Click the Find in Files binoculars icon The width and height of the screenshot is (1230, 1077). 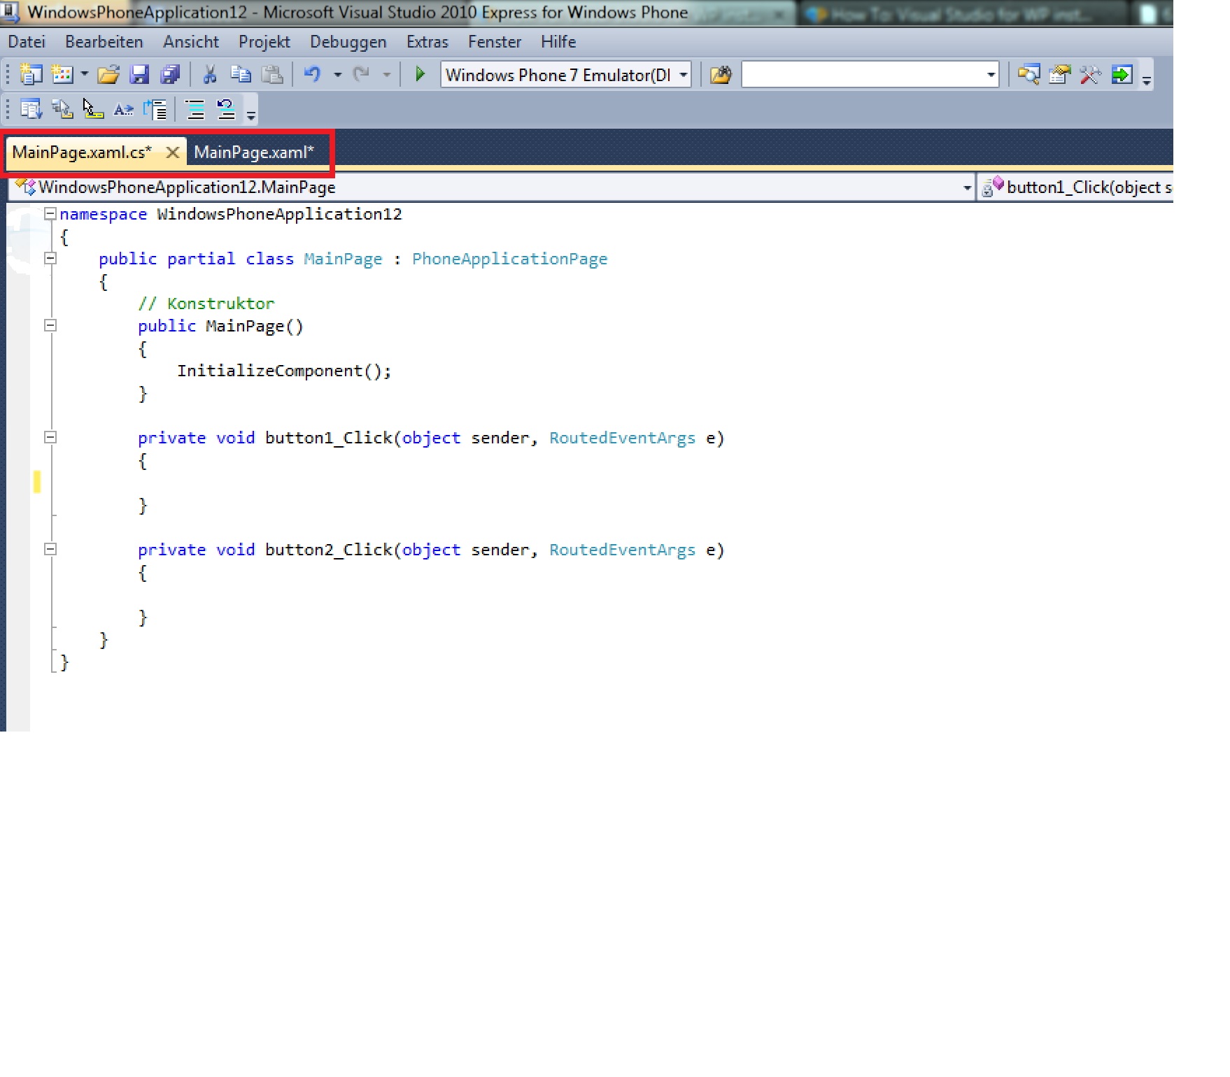click(x=721, y=74)
